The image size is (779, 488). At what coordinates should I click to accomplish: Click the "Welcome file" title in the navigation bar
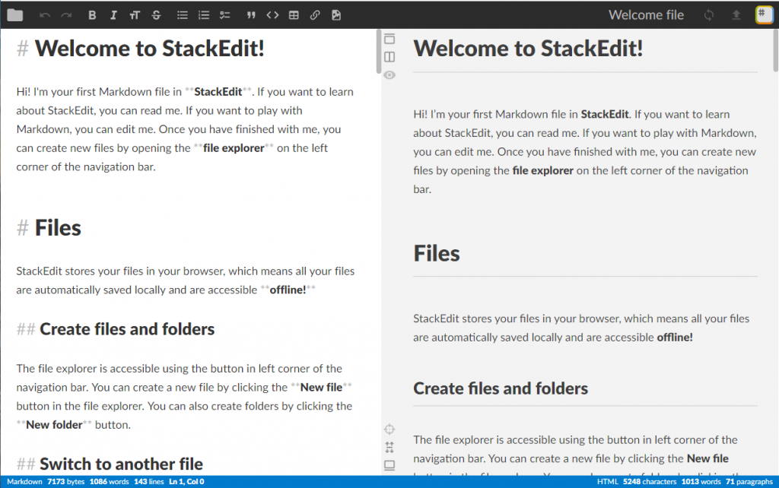tap(647, 15)
